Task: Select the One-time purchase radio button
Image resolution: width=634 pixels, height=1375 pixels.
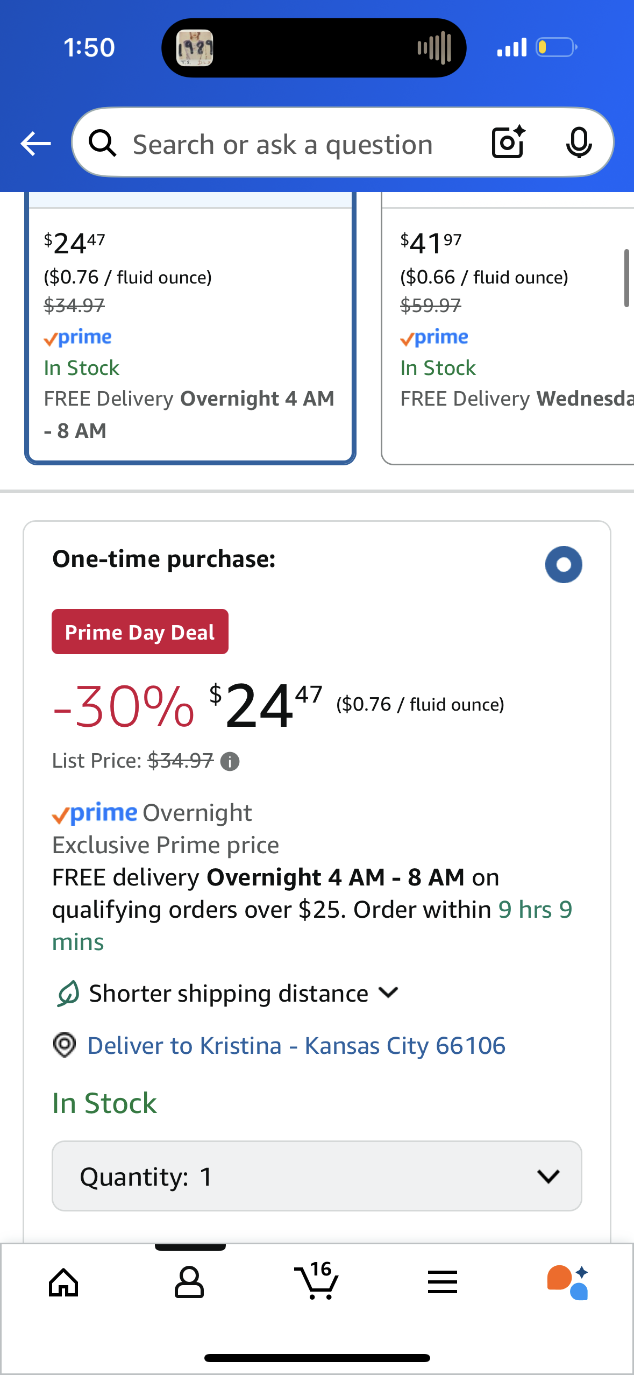Action: click(x=563, y=564)
